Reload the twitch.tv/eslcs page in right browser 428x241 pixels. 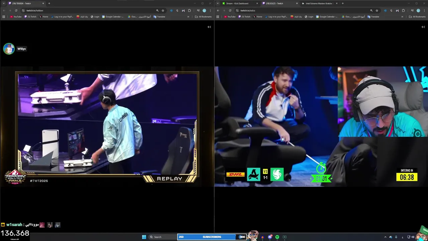click(x=230, y=10)
